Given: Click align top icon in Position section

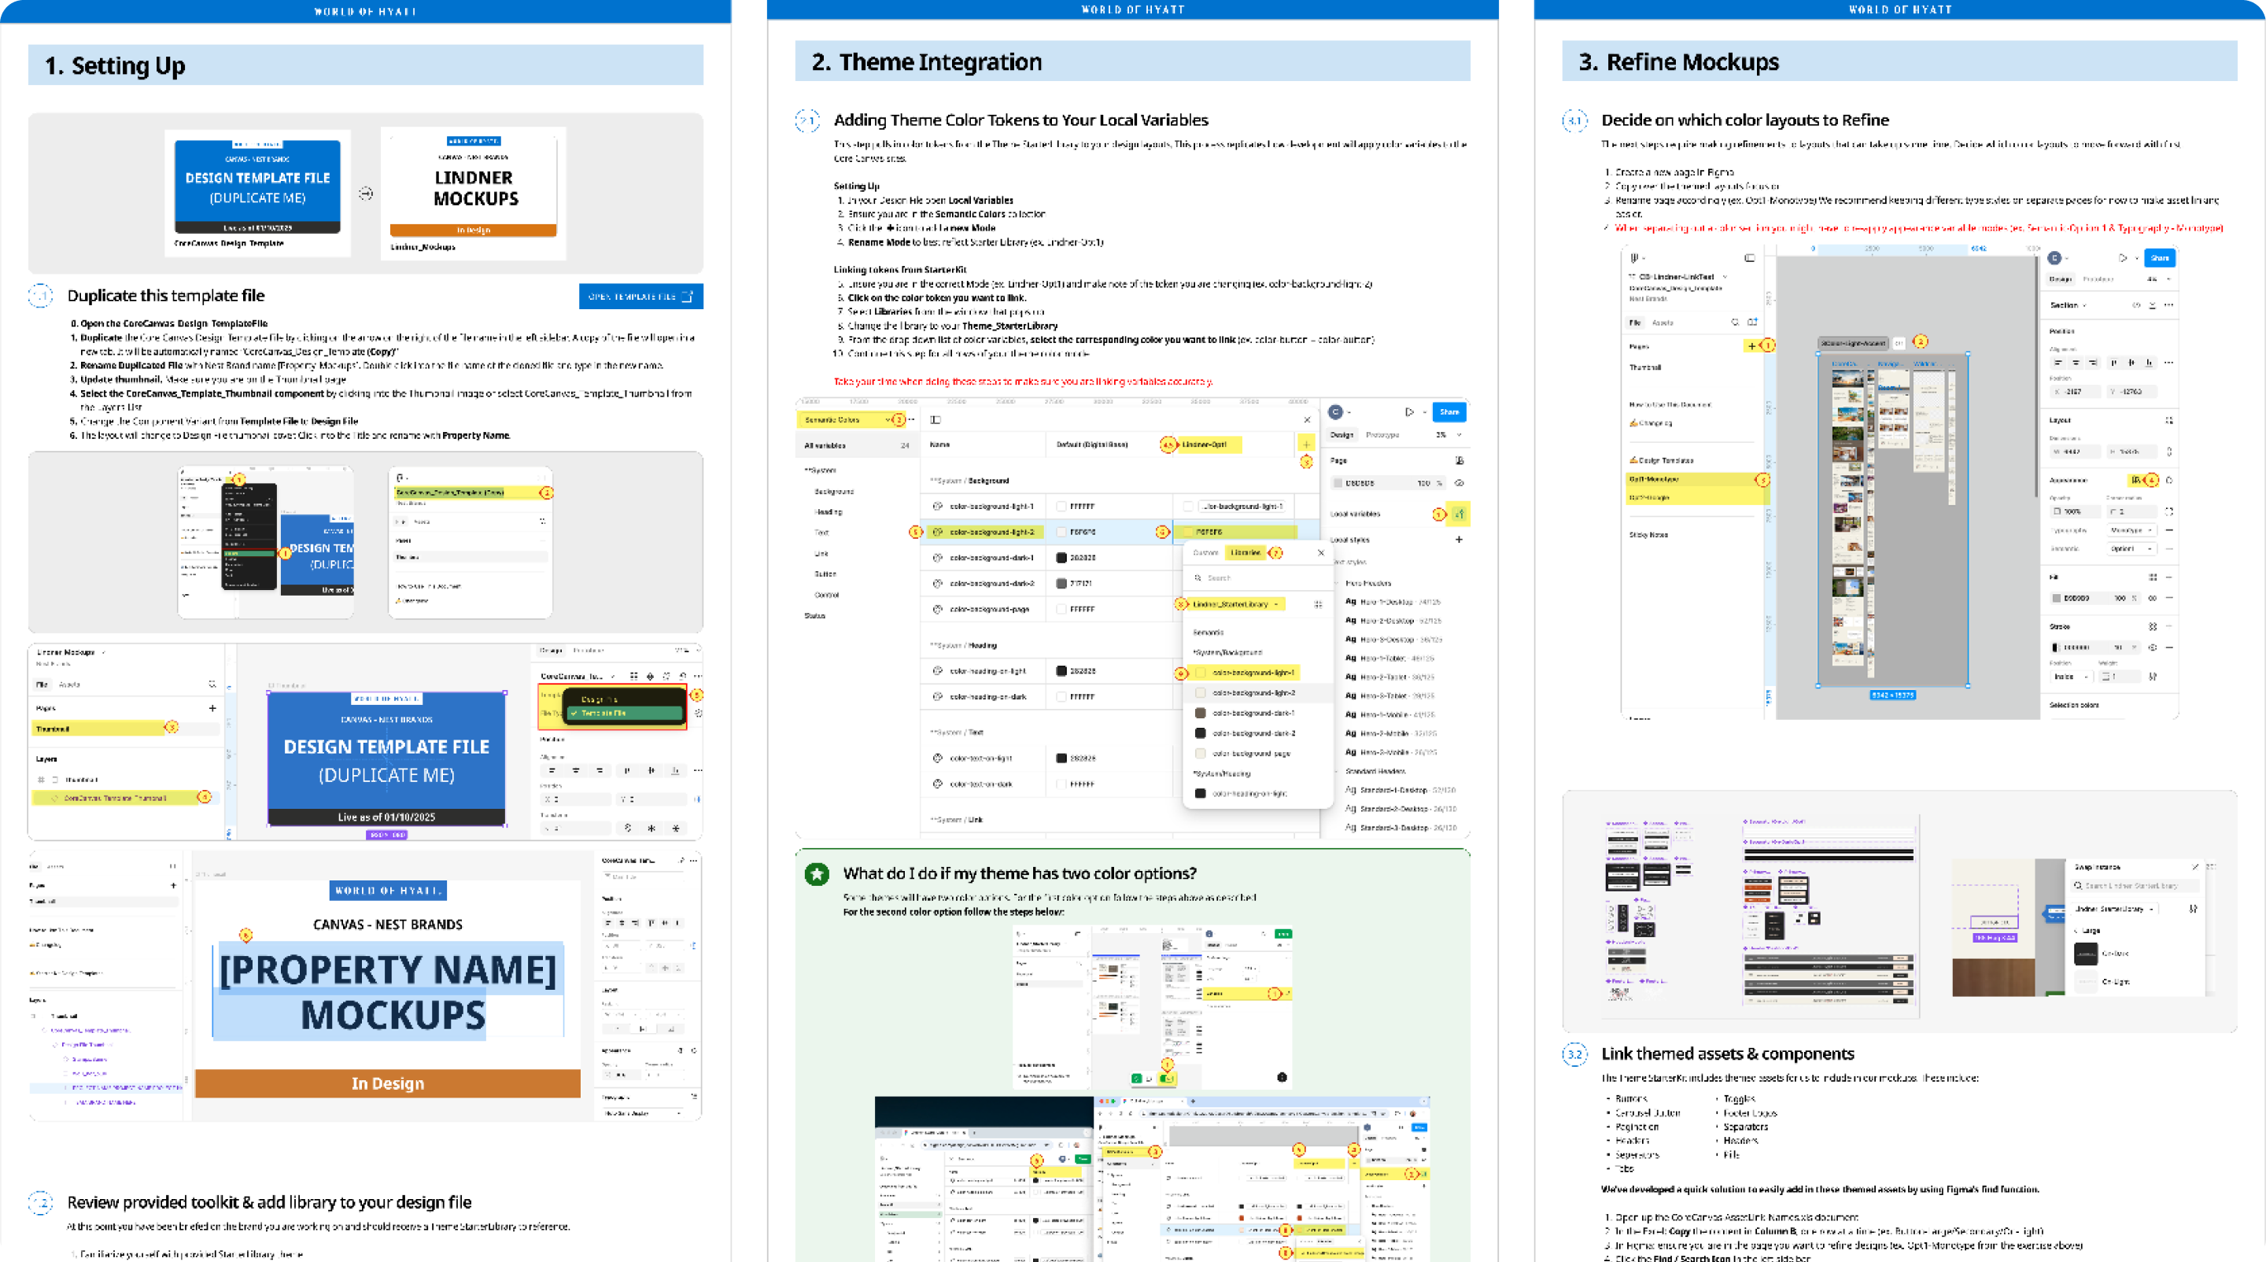Looking at the screenshot, I should [x=2115, y=363].
